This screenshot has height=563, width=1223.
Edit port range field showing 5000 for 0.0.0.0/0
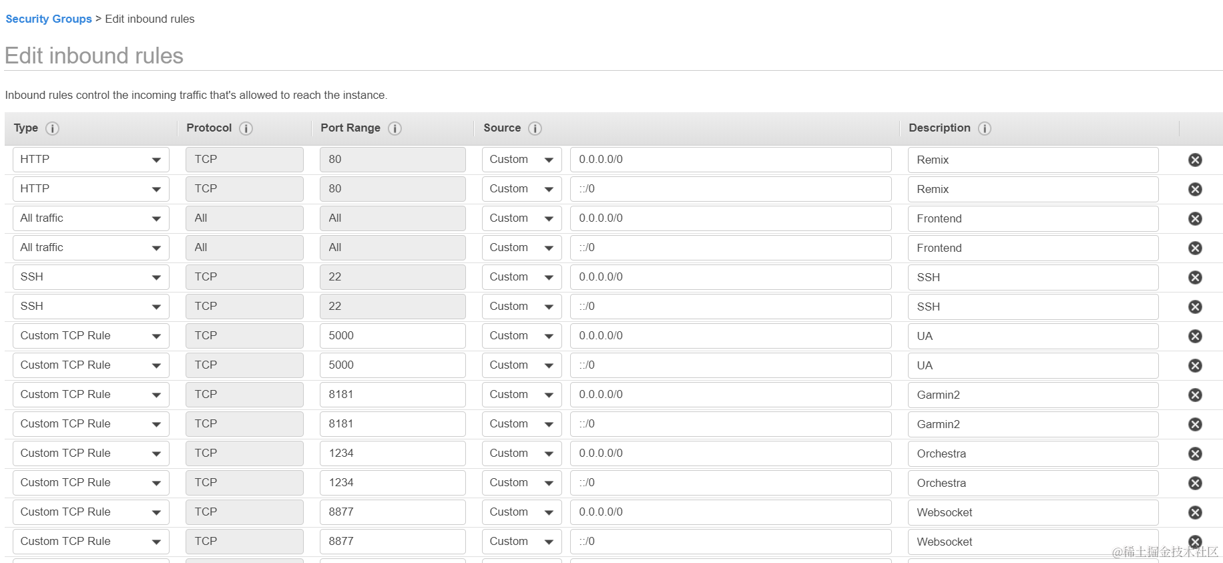pos(393,336)
